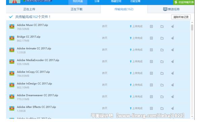Image resolution: width=198 pixels, height=122 pixels.
Task: Click the 共传输完成162个文件 summary text
Action: click(x=33, y=17)
